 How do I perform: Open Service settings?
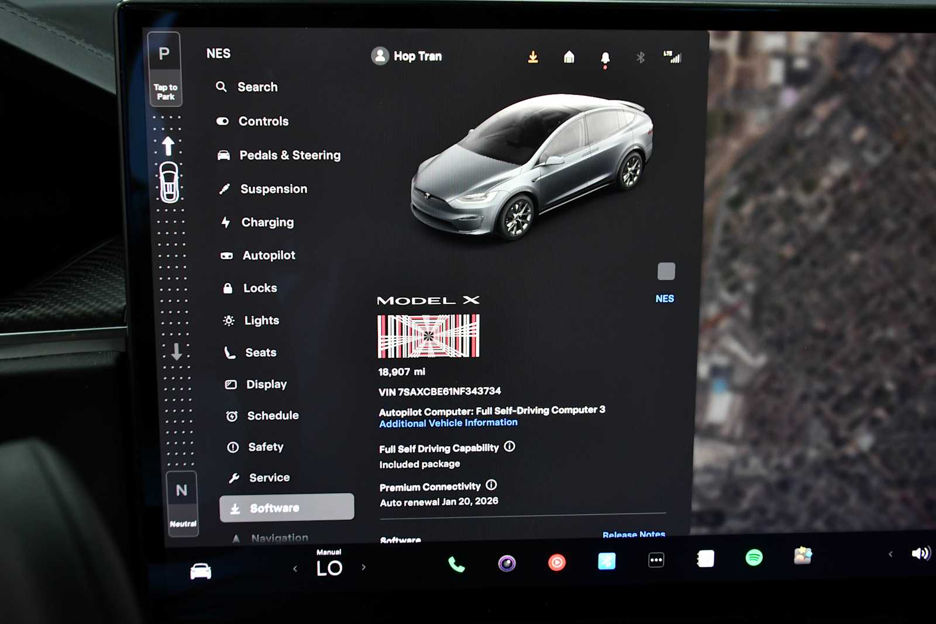point(259,478)
